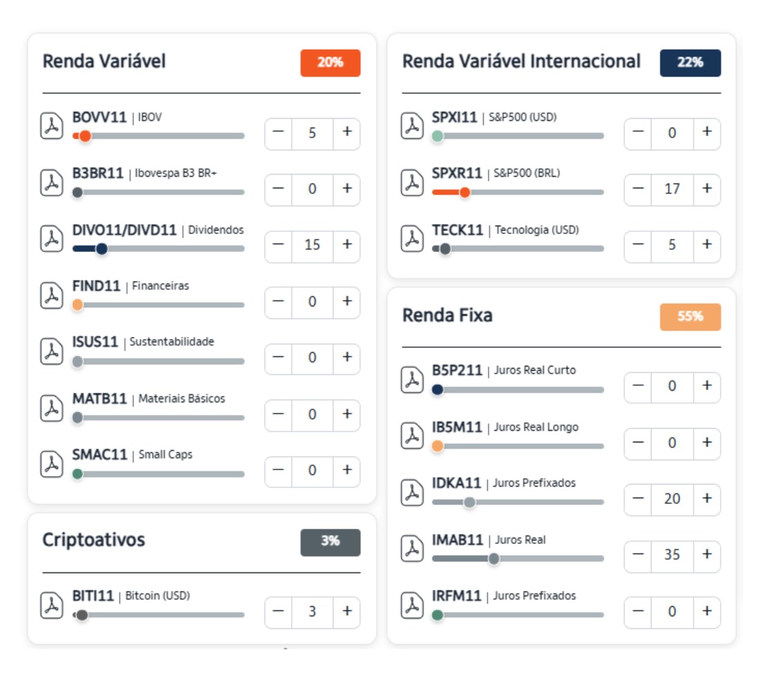The width and height of the screenshot is (762, 673).
Task: Increase B5P211 allocation with plus button
Action: (x=707, y=386)
